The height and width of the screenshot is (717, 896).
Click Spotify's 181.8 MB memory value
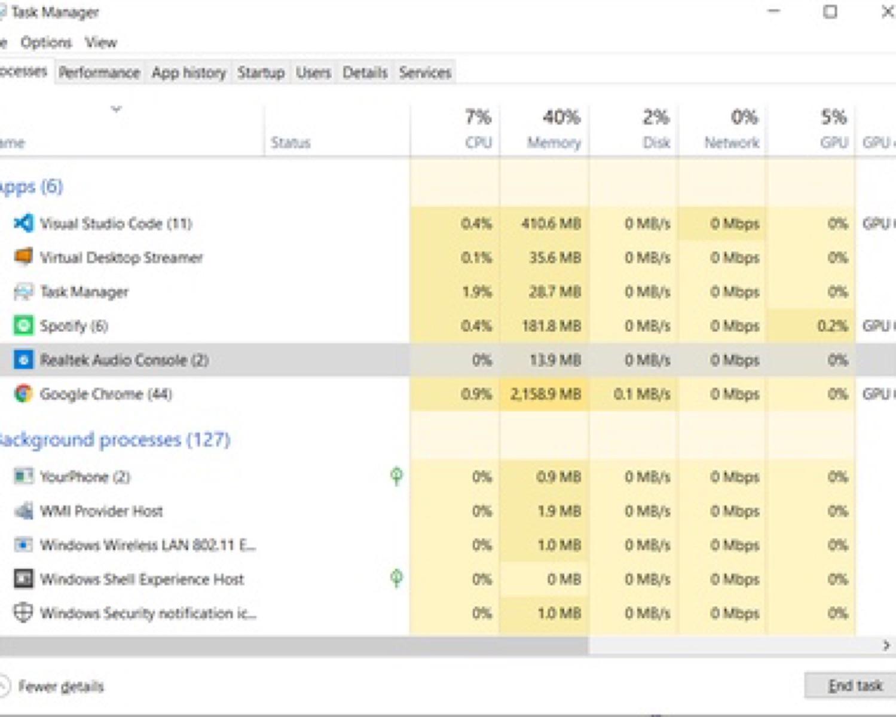pyautogui.click(x=551, y=326)
